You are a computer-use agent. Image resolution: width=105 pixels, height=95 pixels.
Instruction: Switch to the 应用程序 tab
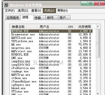pyautogui.click(x=13, y=18)
